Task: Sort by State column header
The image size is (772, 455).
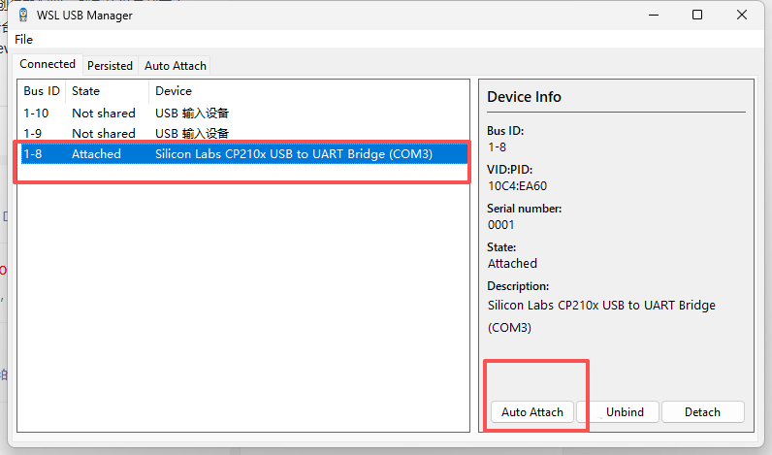Action: (x=107, y=91)
